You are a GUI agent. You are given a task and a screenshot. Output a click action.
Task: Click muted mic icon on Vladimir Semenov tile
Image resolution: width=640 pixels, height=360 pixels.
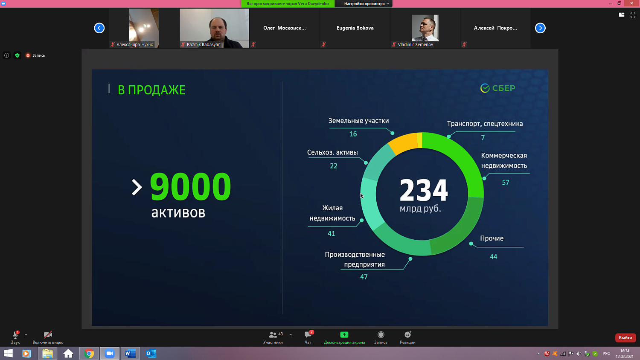tap(394, 44)
